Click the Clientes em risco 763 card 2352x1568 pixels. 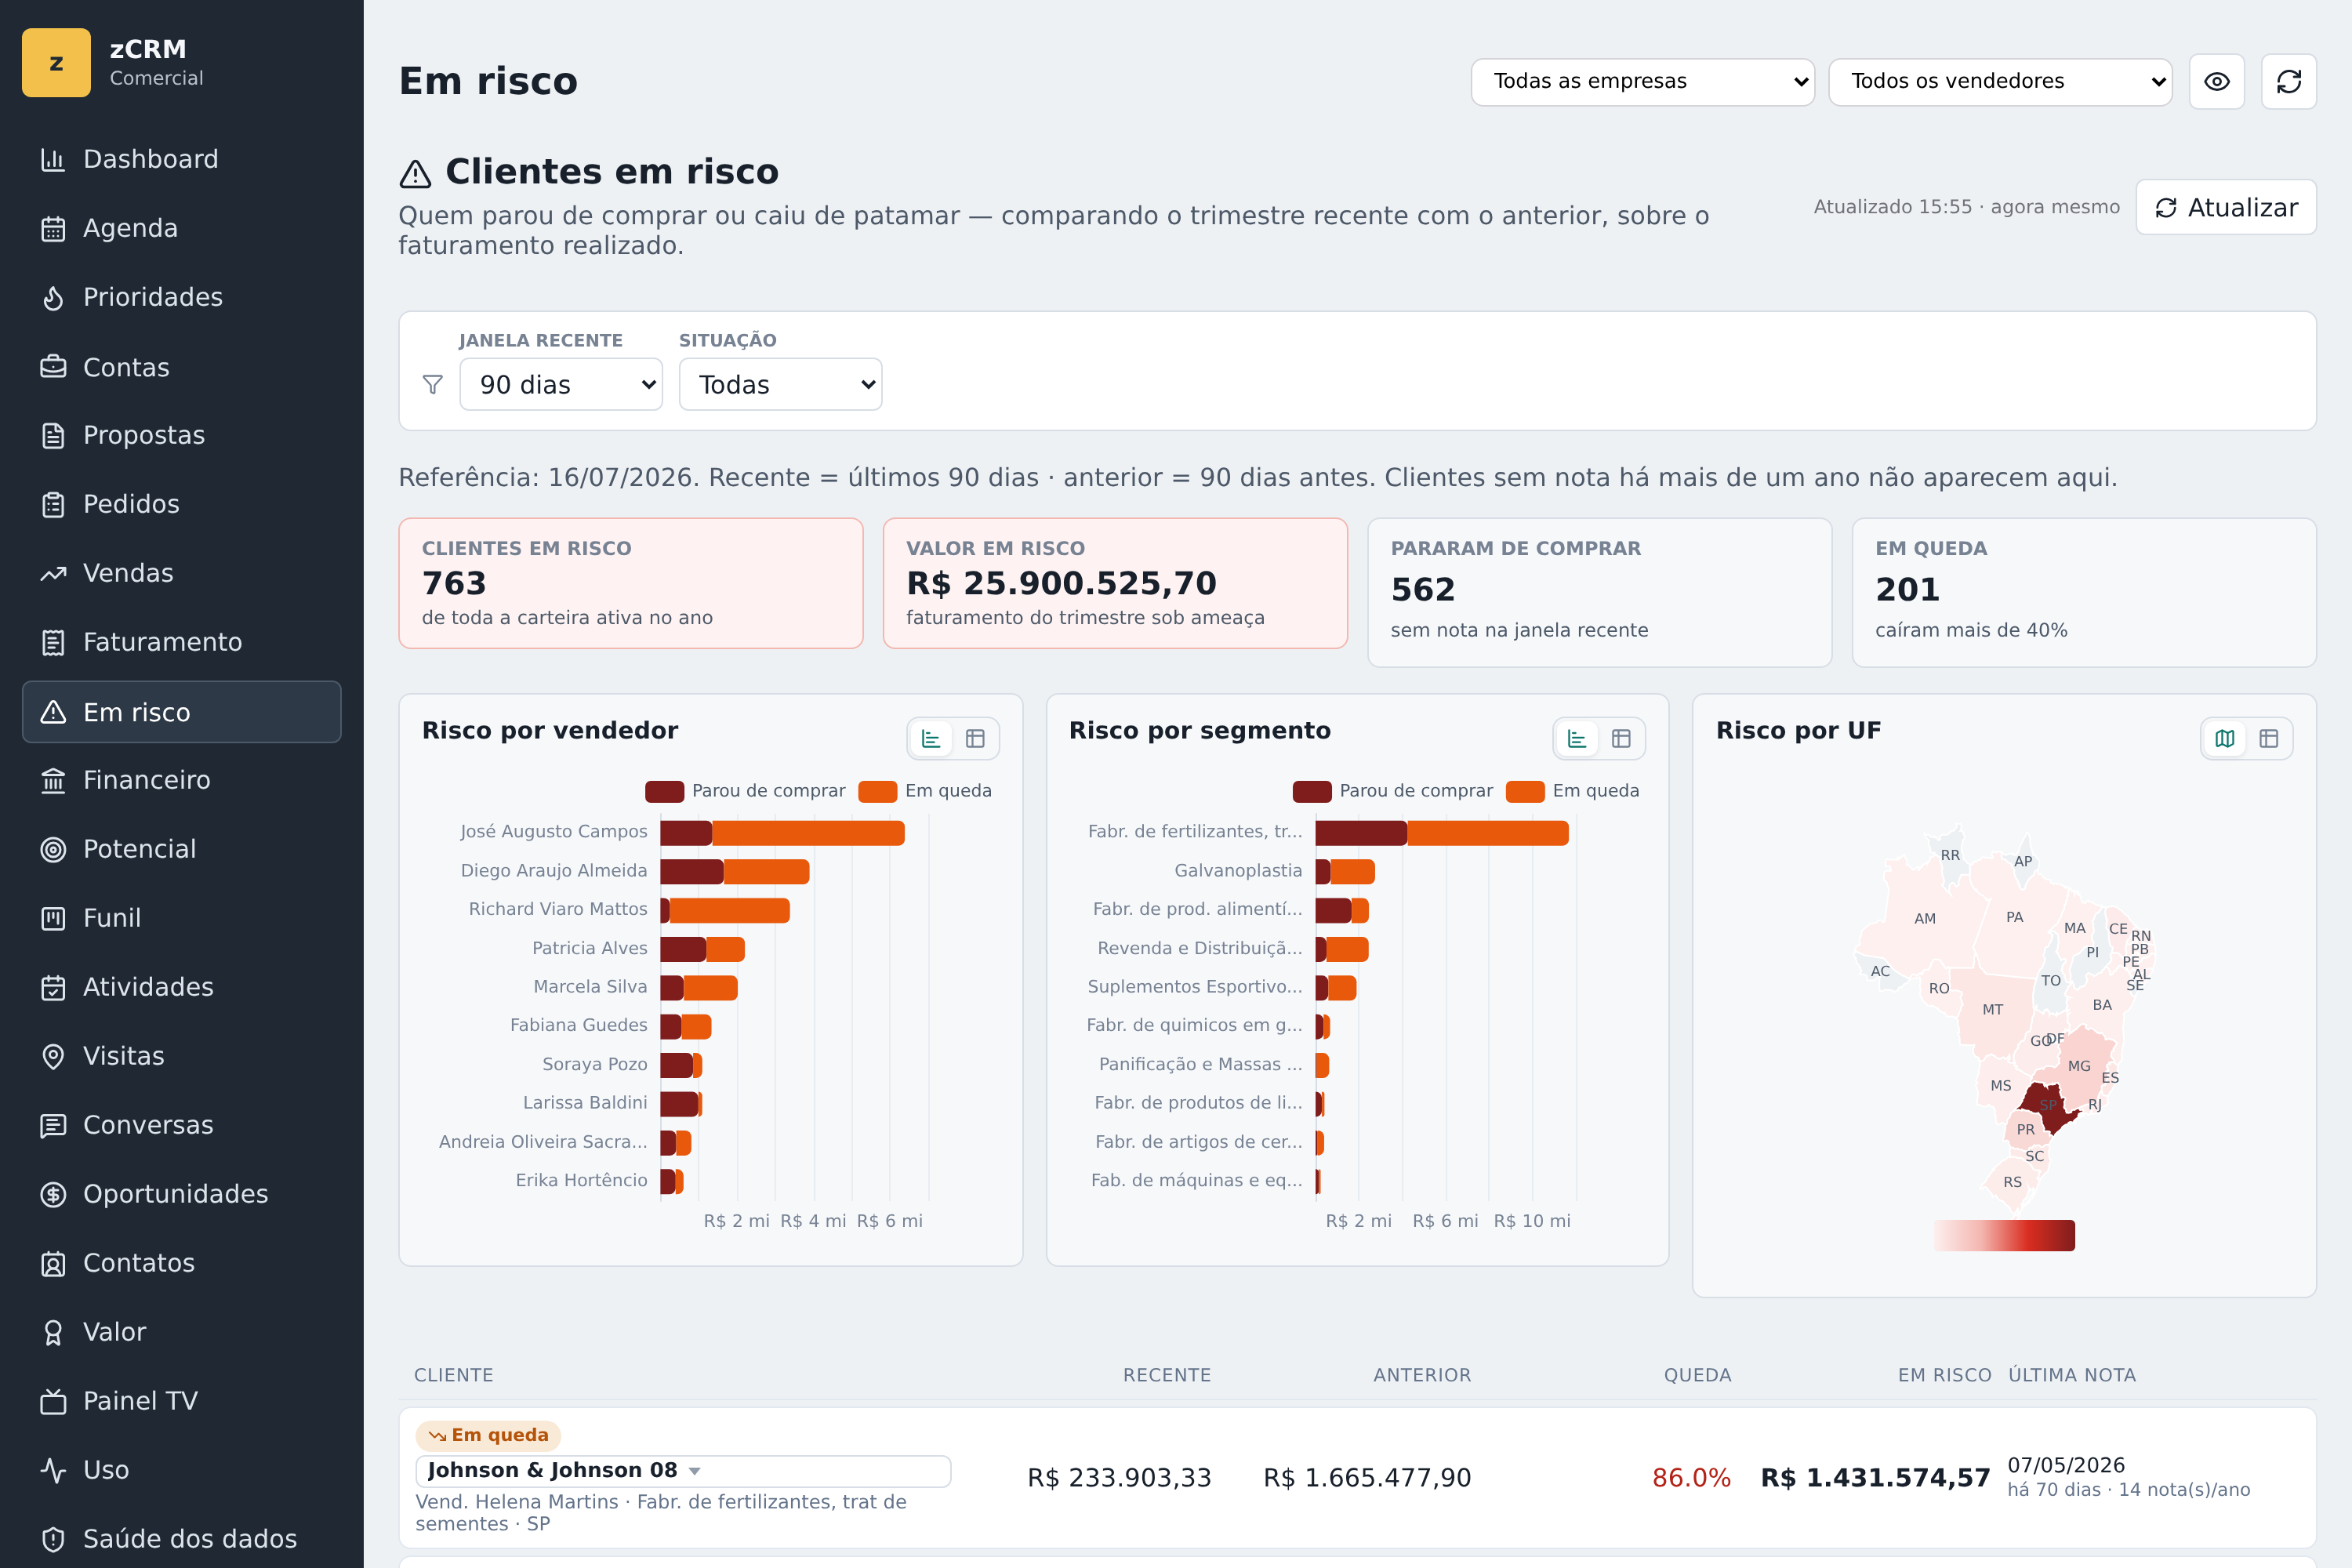click(631, 583)
